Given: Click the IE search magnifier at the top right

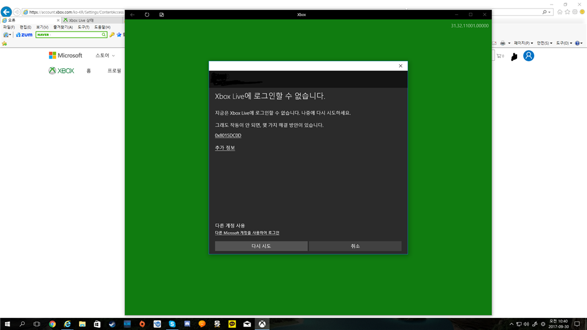Looking at the screenshot, I should tap(545, 12).
